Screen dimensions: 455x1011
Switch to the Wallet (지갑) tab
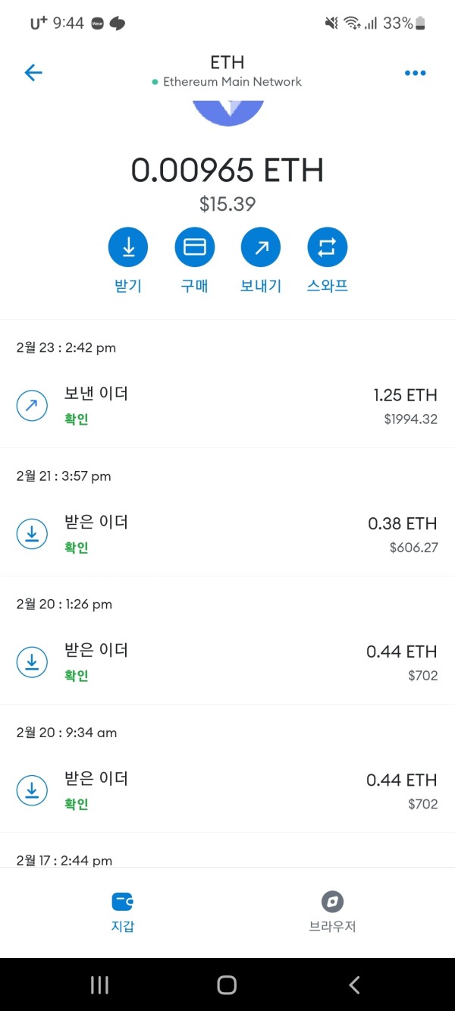click(122, 911)
